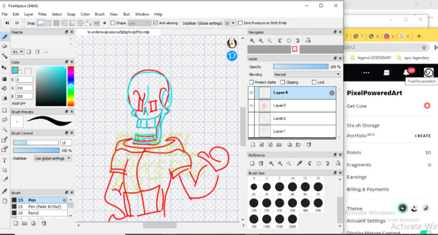Open the Filter menu
The image size is (438, 235).
pos(42,14)
